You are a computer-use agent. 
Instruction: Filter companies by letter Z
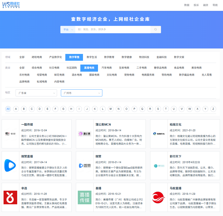pos(213,109)
